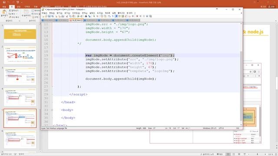Open the Edit (편집) menu in Notepad++
This screenshot has width=278, height=156.
click(x=52, y=13)
